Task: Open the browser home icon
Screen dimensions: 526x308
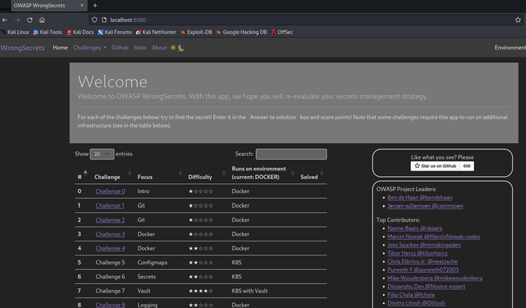Action: (42, 20)
